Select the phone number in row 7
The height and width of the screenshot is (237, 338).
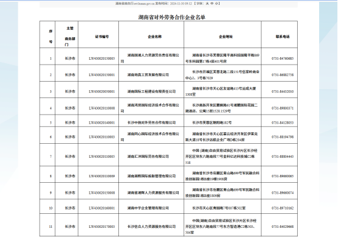pos(282,157)
